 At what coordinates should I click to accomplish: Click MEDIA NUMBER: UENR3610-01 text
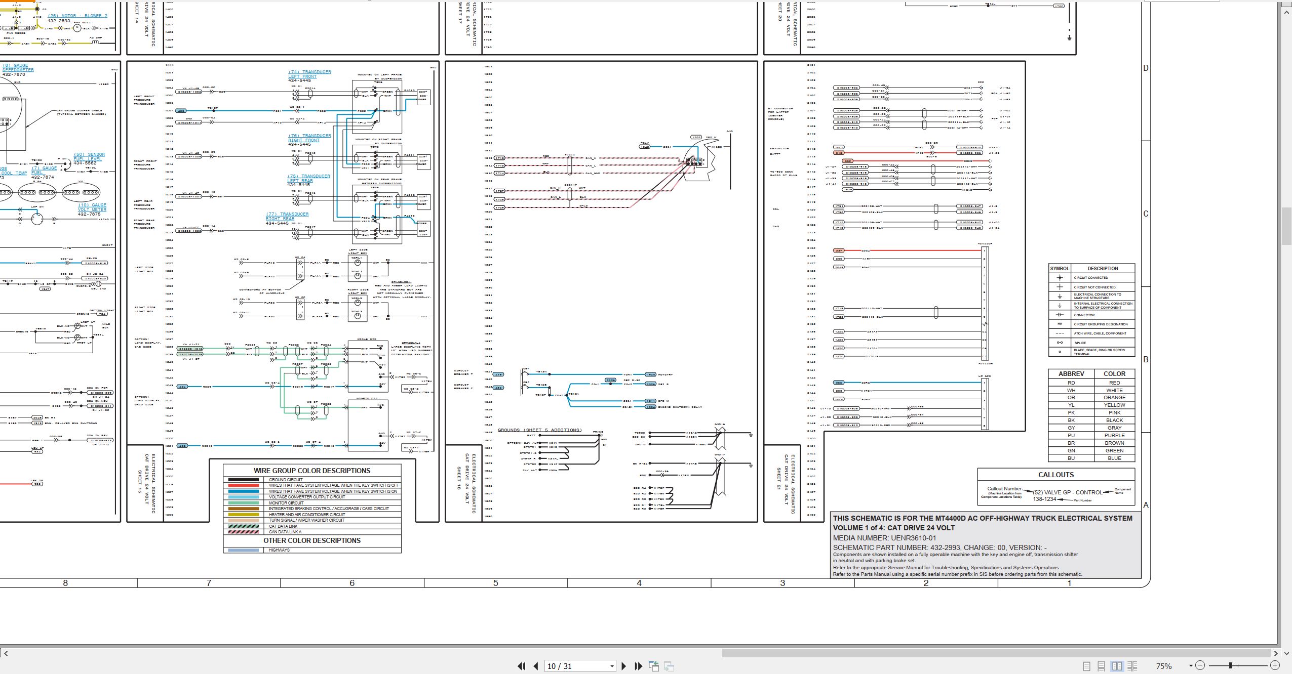885,538
